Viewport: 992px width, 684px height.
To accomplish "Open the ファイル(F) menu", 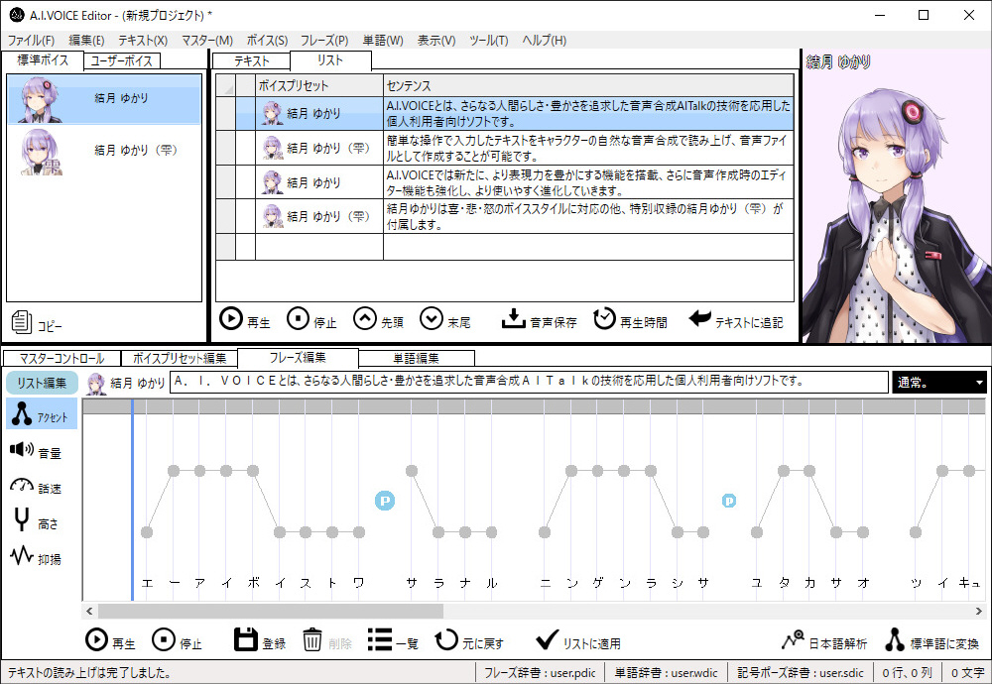I will (x=31, y=41).
